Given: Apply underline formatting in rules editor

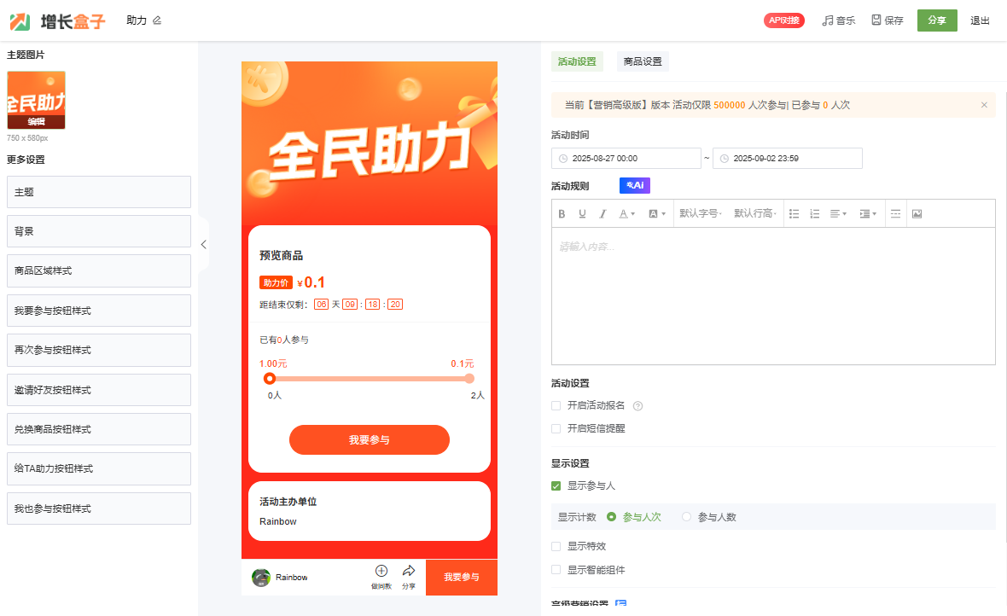Looking at the screenshot, I should 582,214.
